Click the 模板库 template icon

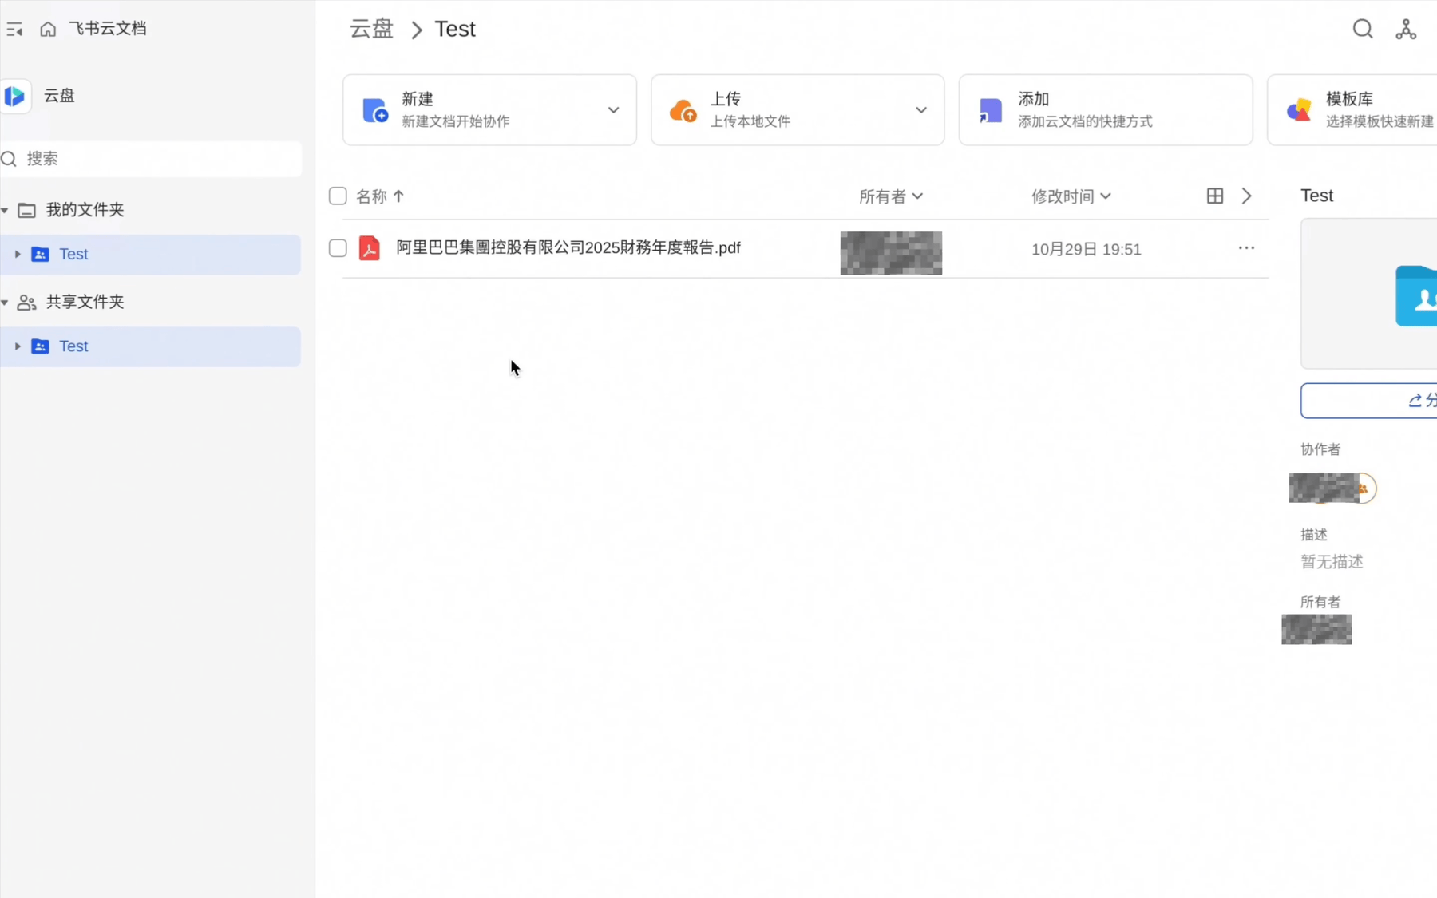click(1299, 110)
